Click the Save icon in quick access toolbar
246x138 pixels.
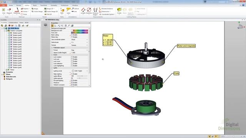point(5,2)
